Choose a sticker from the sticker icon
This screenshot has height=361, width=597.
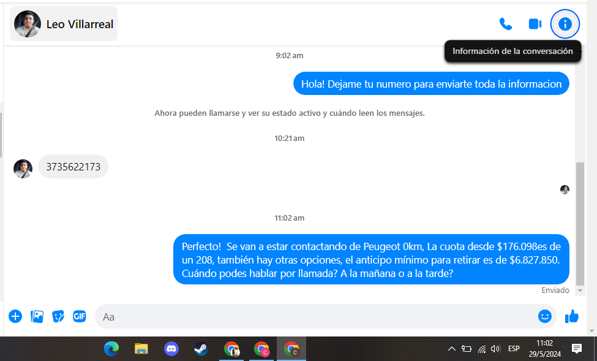pyautogui.click(x=58, y=316)
